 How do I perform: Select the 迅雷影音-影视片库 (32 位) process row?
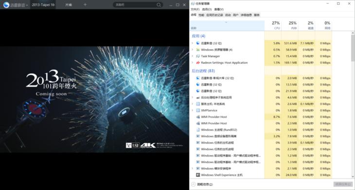point(261,78)
